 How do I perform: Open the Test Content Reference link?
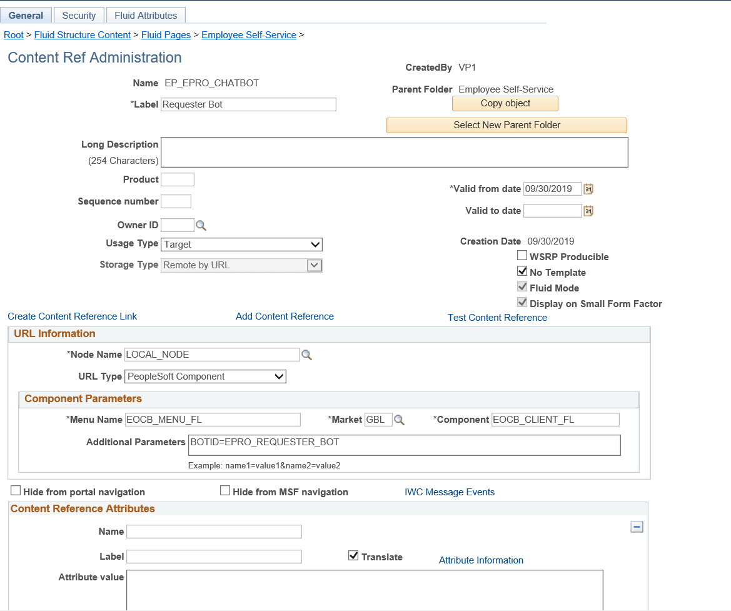(x=497, y=318)
